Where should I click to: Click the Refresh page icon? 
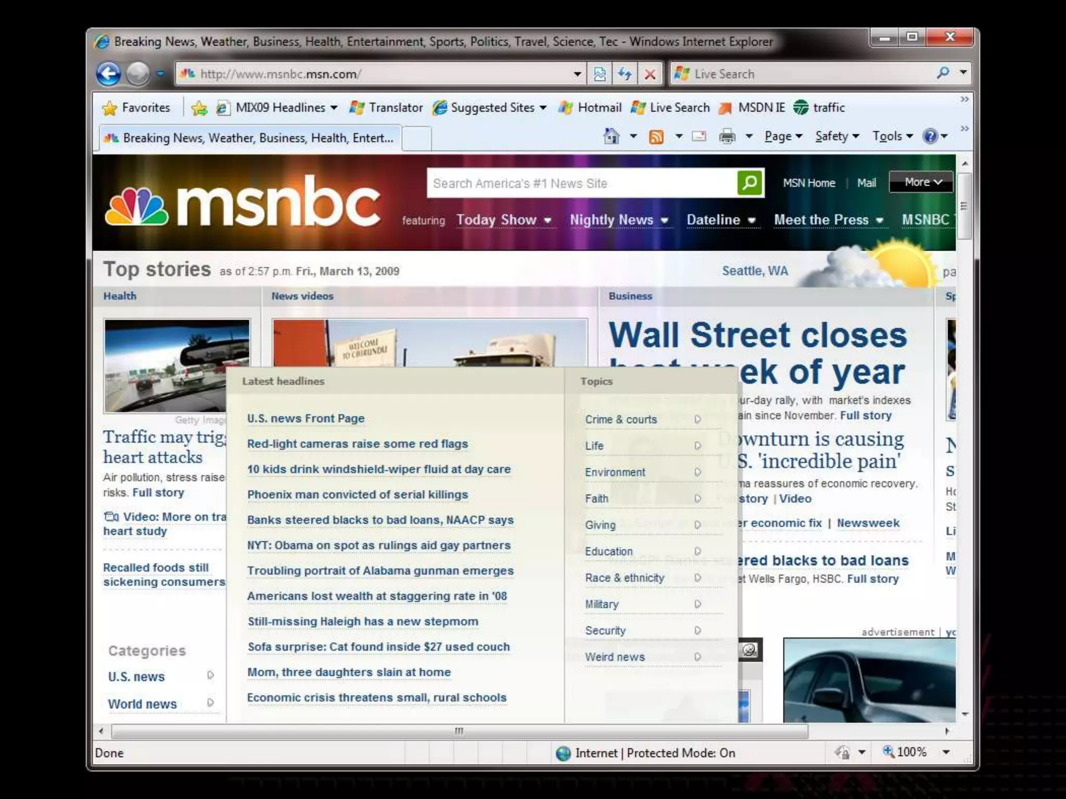pyautogui.click(x=625, y=74)
